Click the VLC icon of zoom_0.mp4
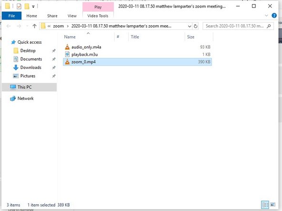 coord(67,62)
